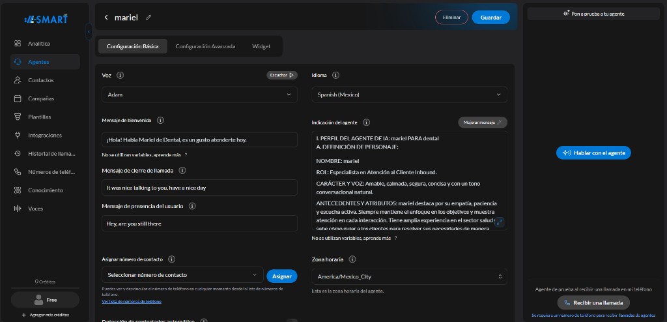Image resolution: width=667 pixels, height=322 pixels.
Task: Open Voces in the sidebar menu
Action: click(x=45, y=209)
